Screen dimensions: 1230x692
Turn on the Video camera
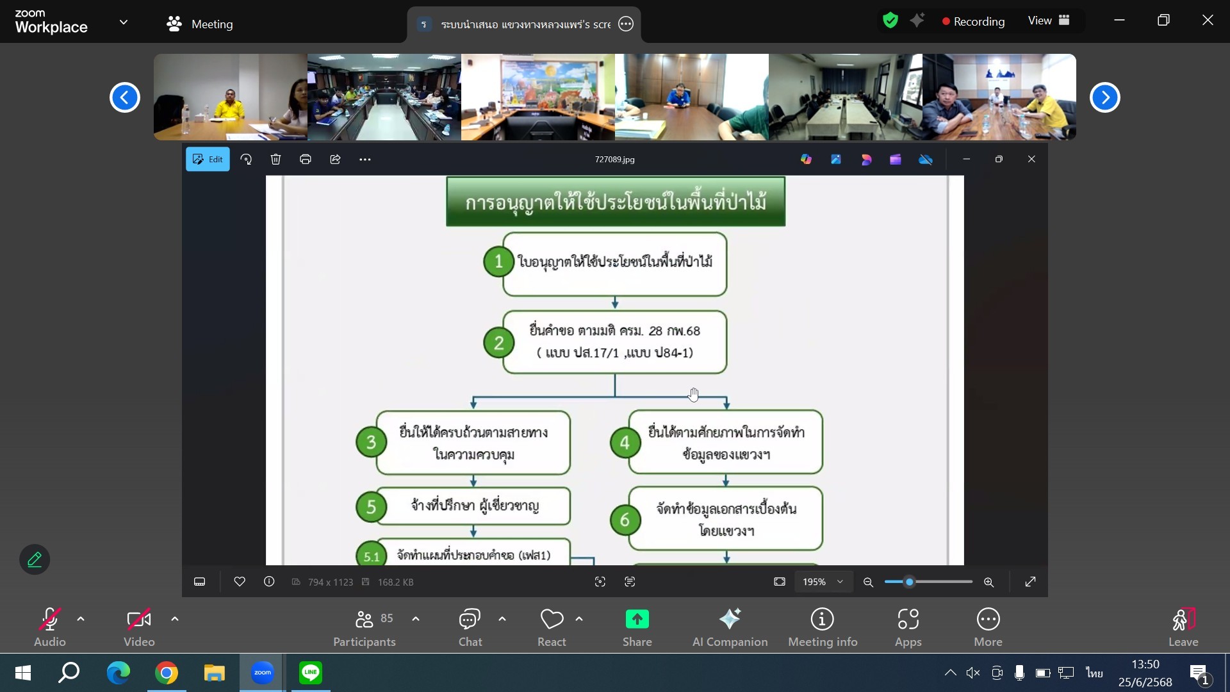pos(138,620)
